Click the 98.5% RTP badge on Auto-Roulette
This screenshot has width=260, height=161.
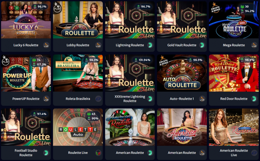[196, 60]
